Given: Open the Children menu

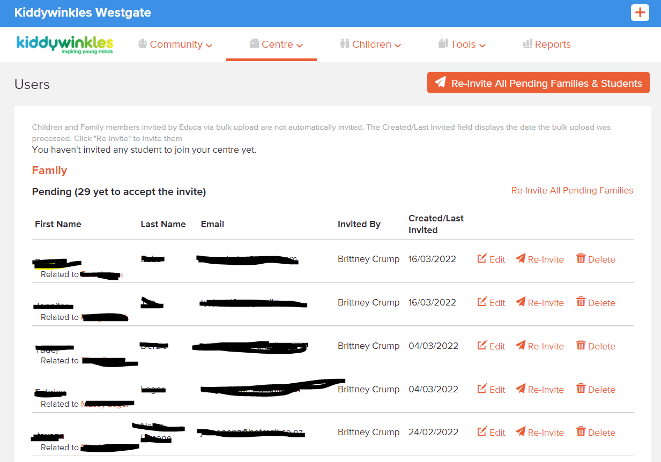Looking at the screenshot, I should coord(370,44).
